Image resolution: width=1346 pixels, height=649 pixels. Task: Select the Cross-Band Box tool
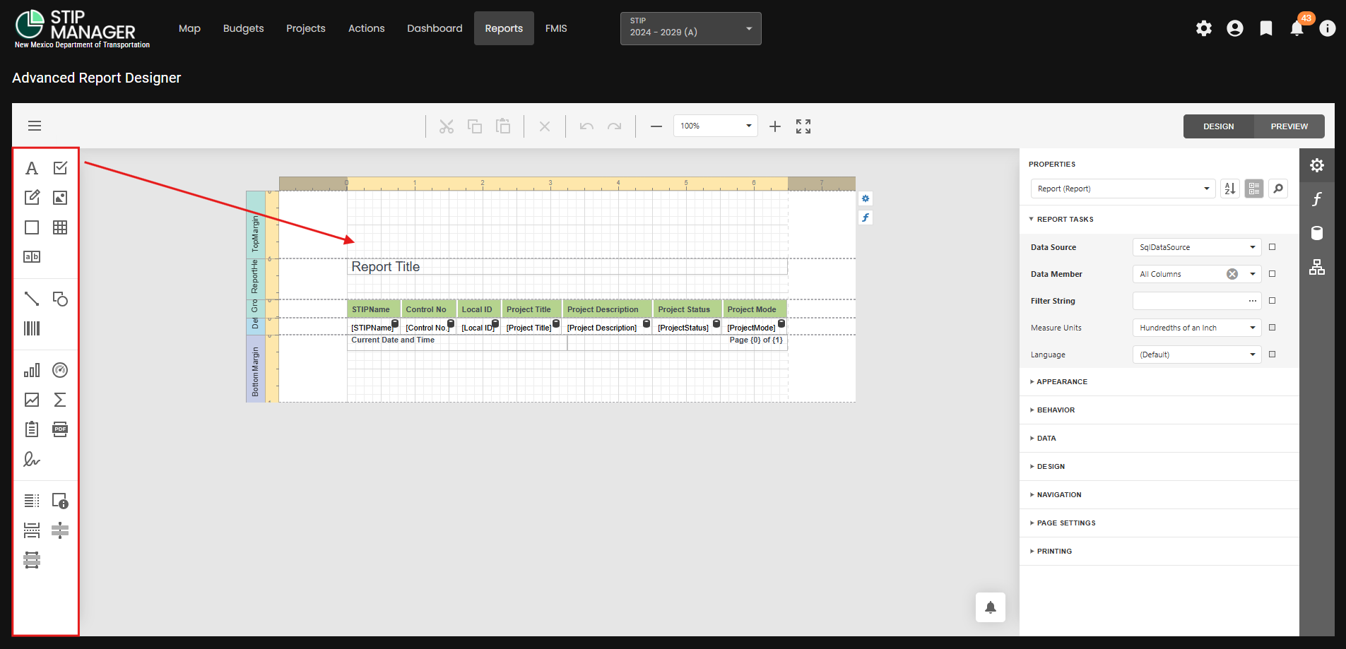click(32, 560)
